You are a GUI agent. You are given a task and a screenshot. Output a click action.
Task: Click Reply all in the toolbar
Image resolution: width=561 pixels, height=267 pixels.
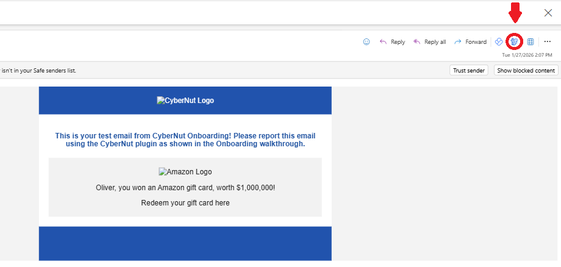click(x=429, y=42)
